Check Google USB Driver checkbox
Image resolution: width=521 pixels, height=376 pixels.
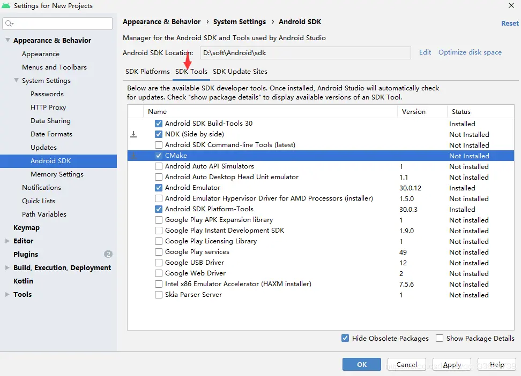[159, 263]
